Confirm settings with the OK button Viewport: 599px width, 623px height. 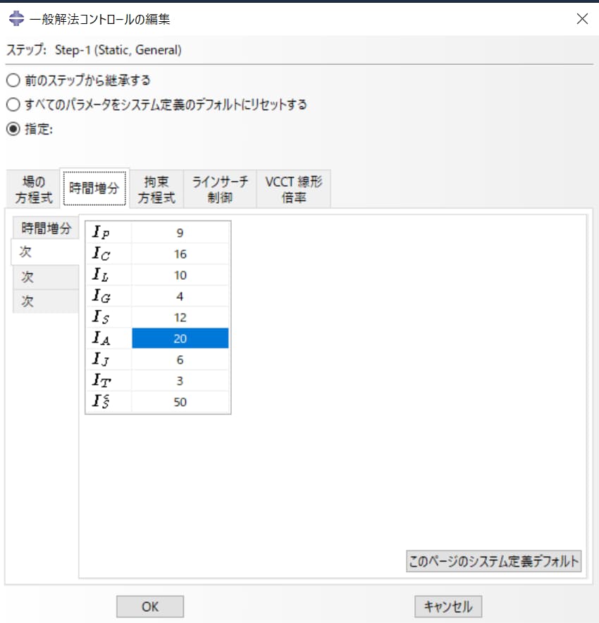click(149, 606)
